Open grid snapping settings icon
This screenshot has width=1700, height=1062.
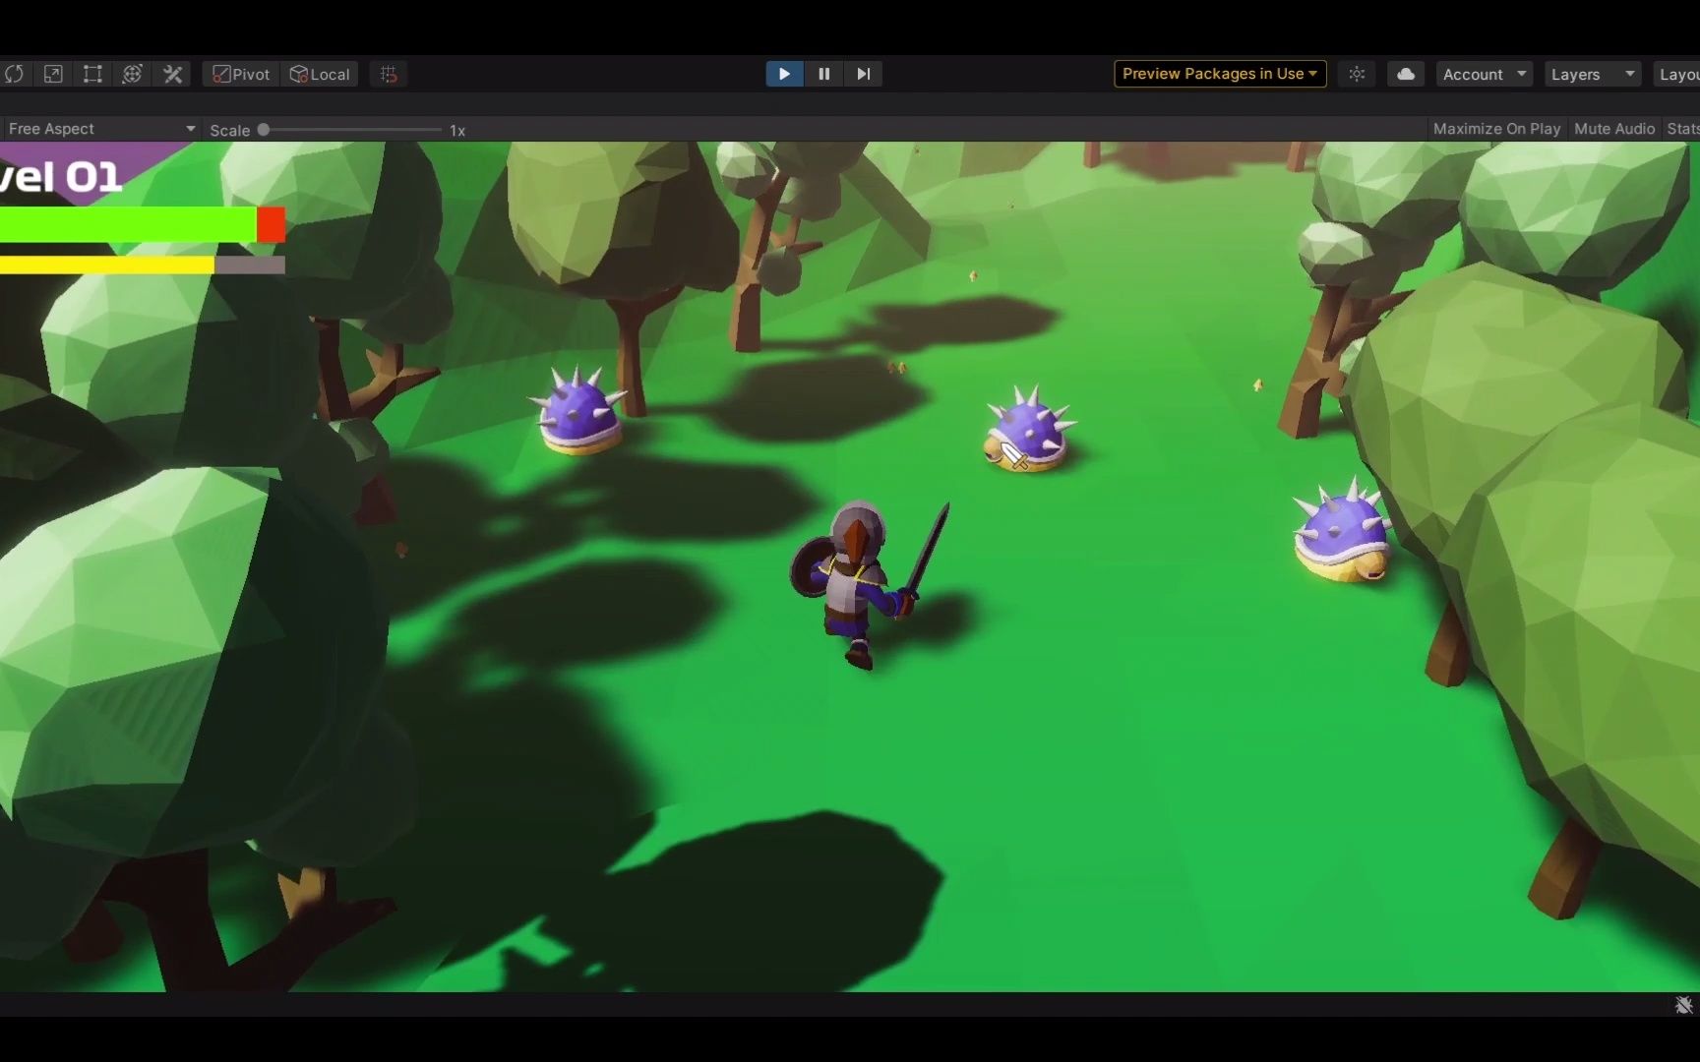click(388, 74)
